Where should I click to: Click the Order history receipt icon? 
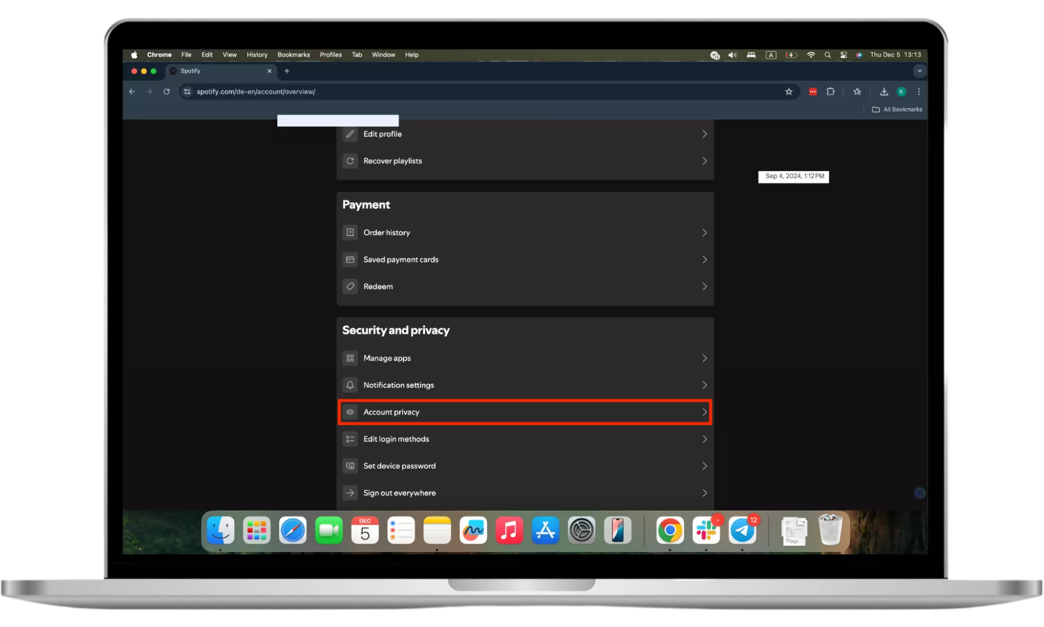[x=350, y=233]
